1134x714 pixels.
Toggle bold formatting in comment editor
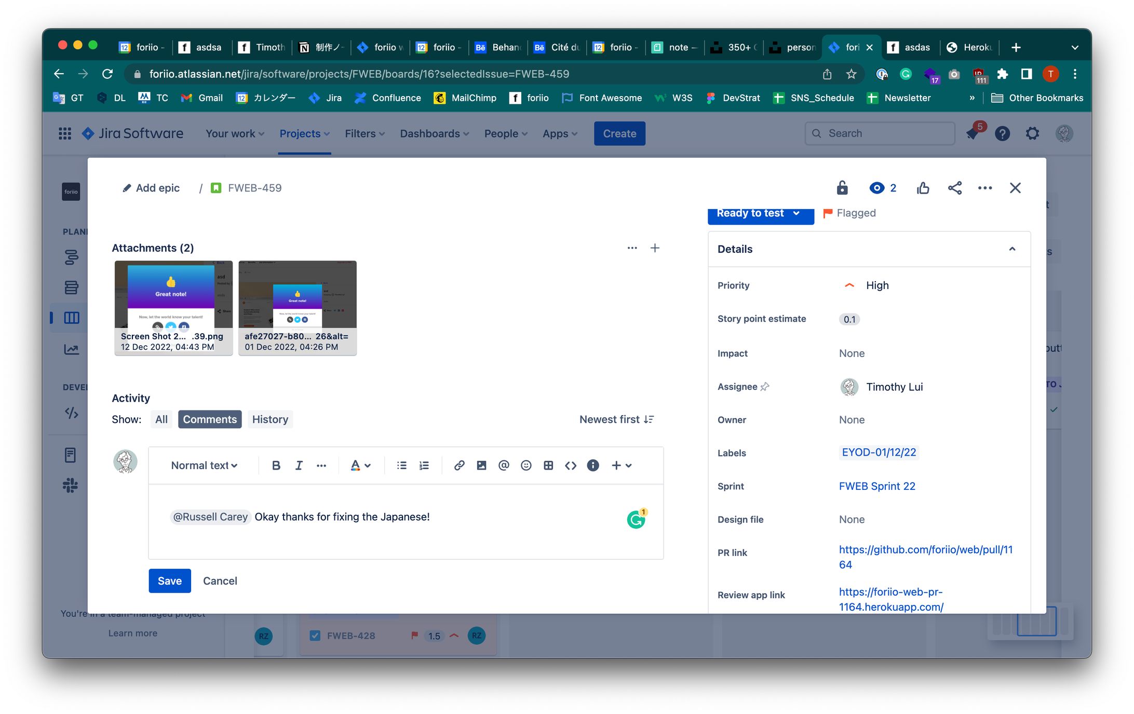click(x=276, y=465)
